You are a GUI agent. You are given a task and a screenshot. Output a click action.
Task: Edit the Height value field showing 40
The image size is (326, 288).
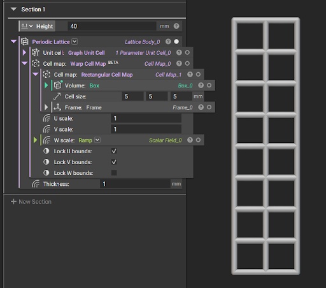click(112, 26)
